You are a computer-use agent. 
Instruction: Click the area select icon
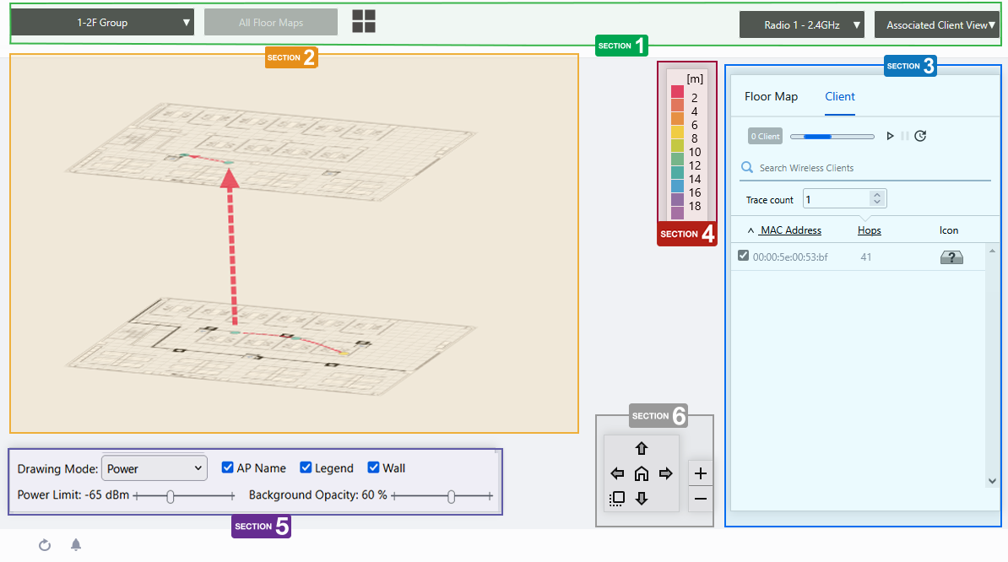coord(616,498)
